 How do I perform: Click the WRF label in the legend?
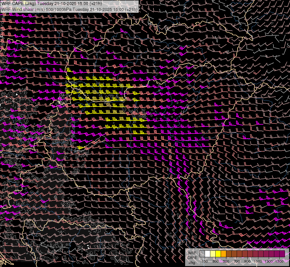click(192, 253)
